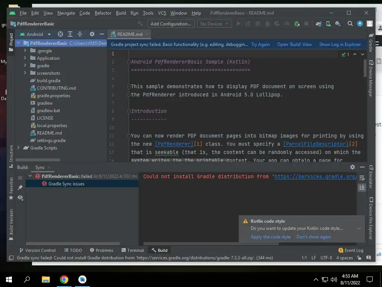Click Collapse All in Project panel
This screenshot has height=287, width=382.
80,34
